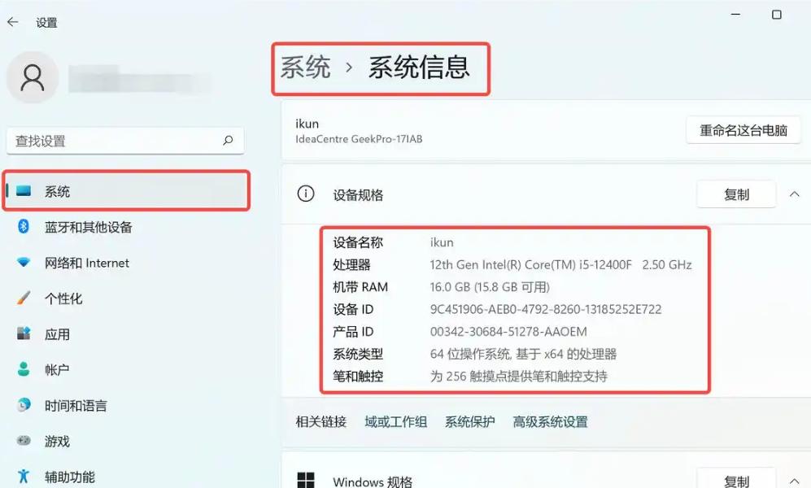Click the 16.0 GB RAM value
Screen dimensions: 811x488
pos(490,287)
